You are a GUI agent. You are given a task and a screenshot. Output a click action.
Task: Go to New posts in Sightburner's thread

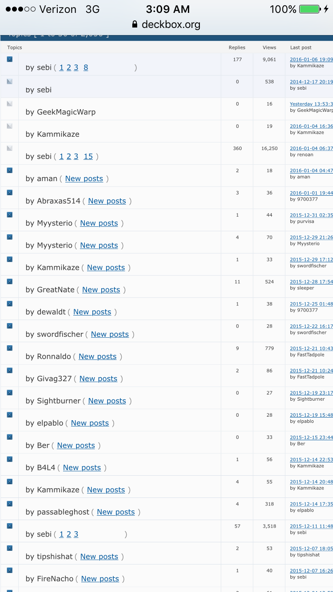coord(107,401)
